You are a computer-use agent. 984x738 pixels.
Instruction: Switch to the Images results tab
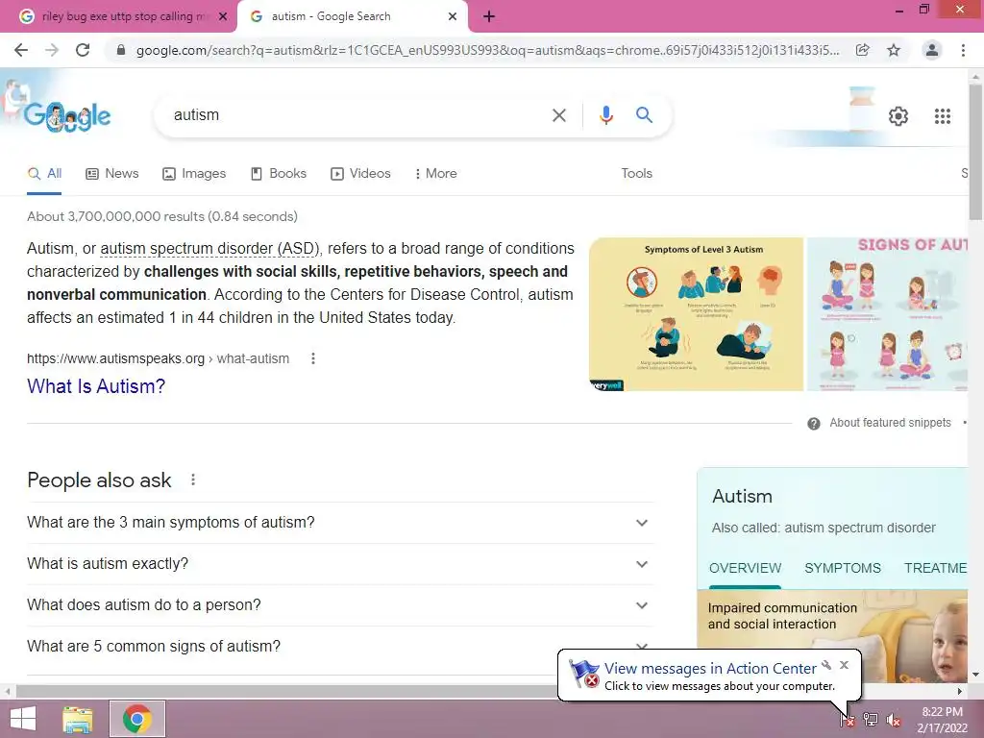tap(194, 173)
